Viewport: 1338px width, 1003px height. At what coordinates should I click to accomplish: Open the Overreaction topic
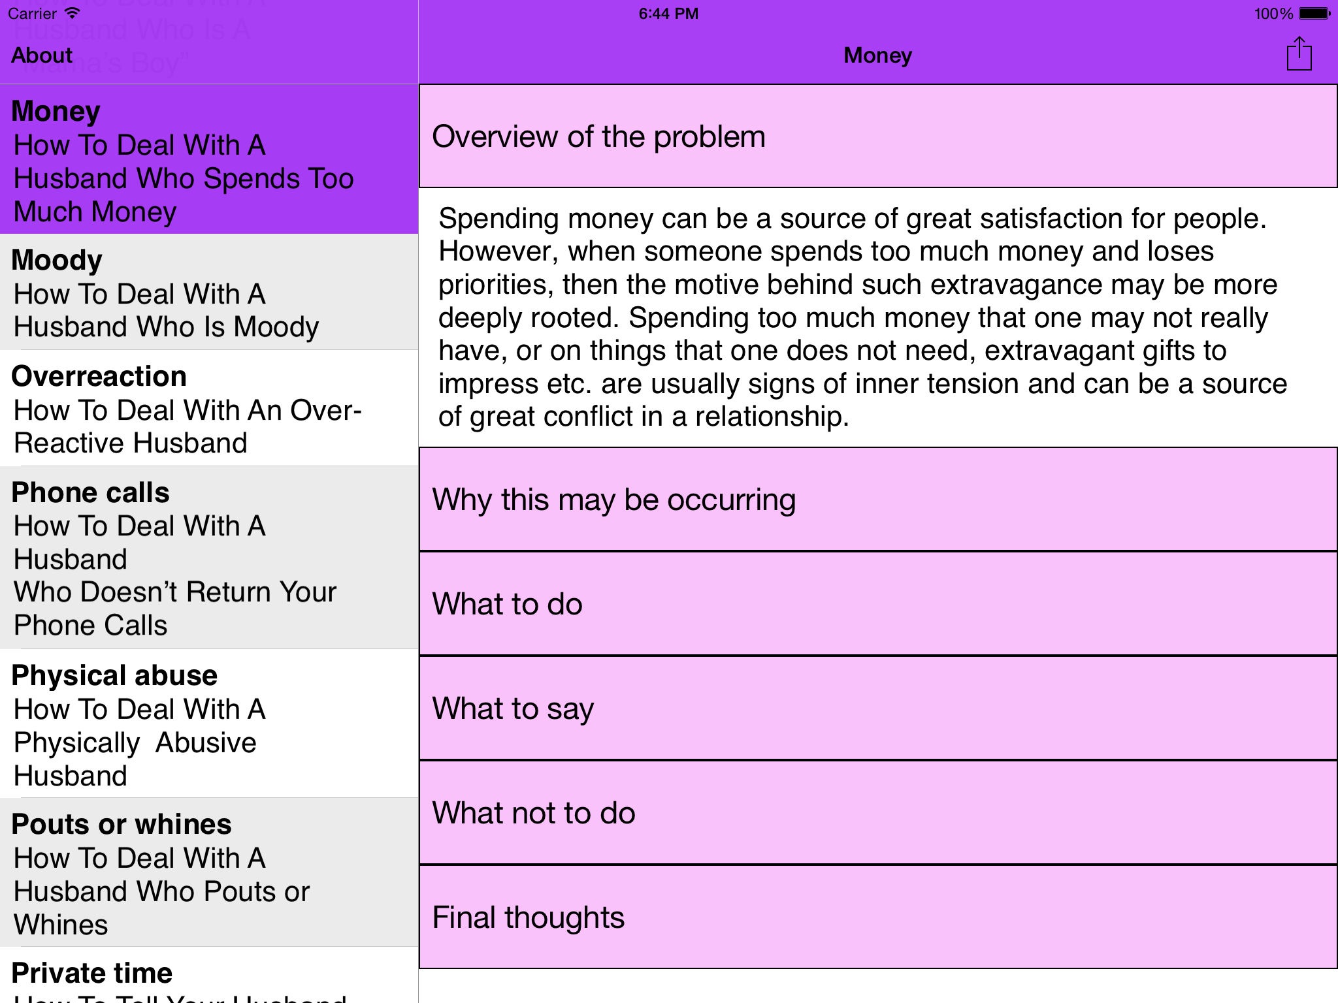pyautogui.click(x=209, y=409)
